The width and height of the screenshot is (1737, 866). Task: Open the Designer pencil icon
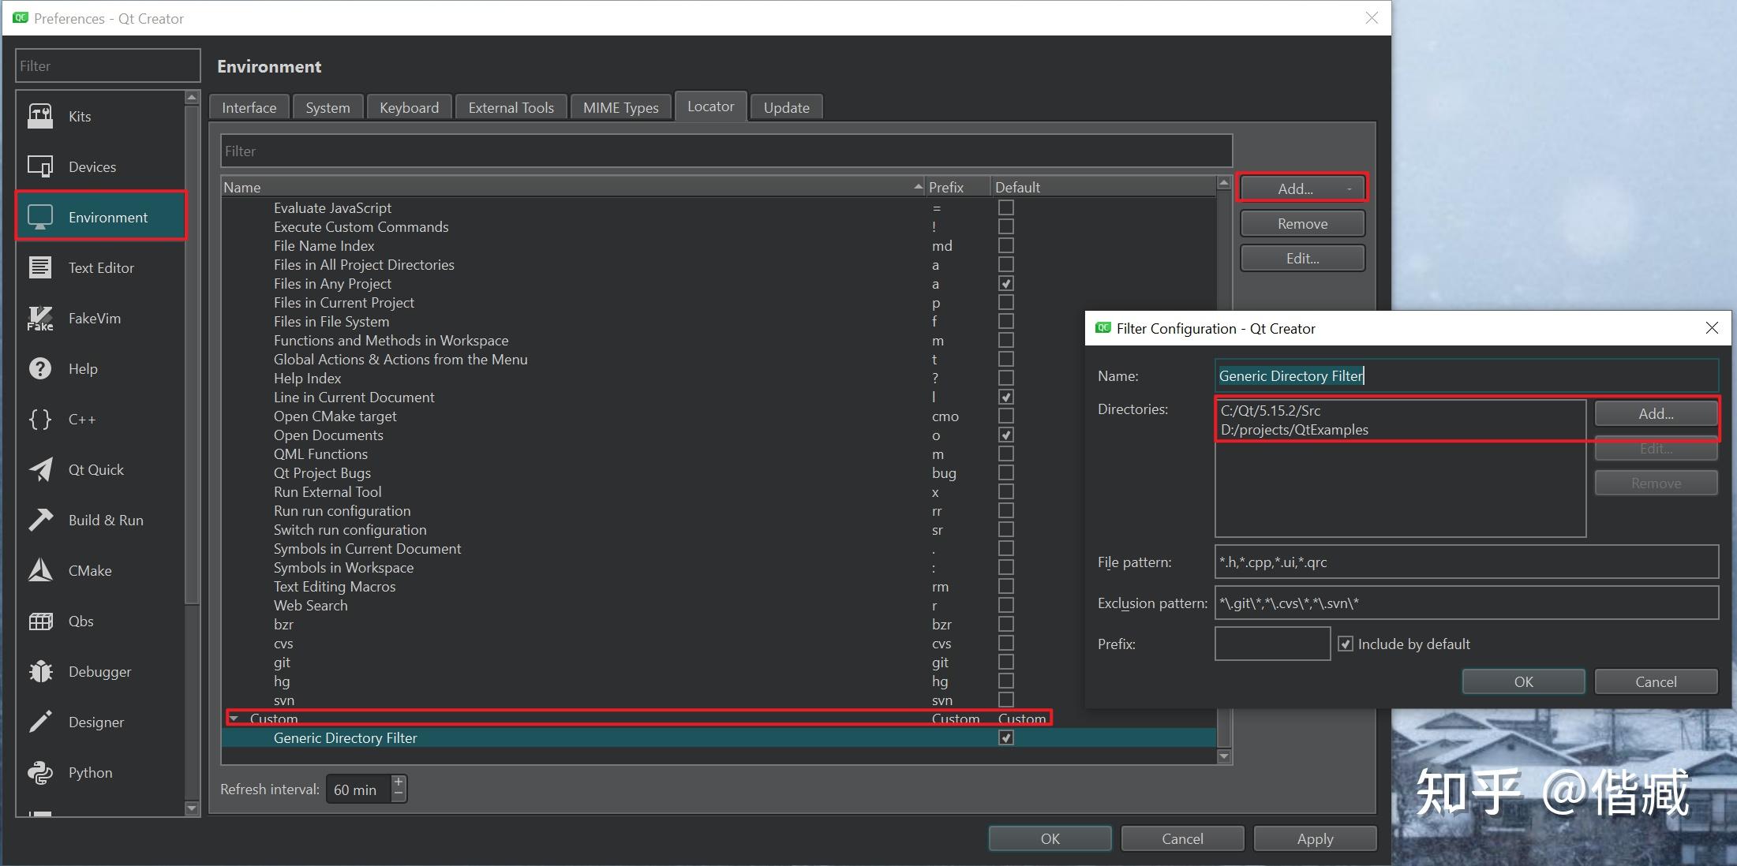[40, 722]
